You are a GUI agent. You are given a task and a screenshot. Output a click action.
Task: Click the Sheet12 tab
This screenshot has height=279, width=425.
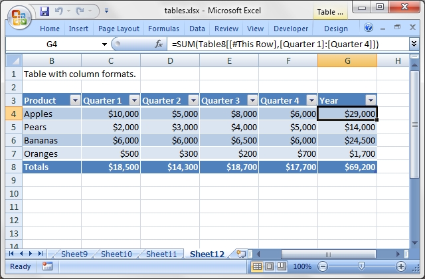click(x=207, y=254)
